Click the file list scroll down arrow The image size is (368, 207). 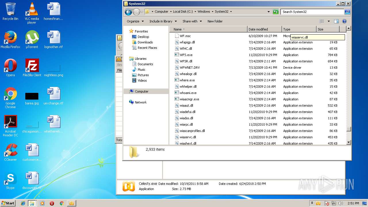pyautogui.click(x=349, y=142)
